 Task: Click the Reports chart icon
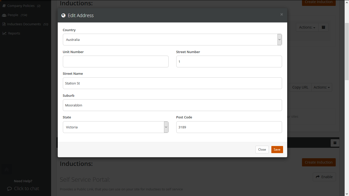(x=4, y=33)
